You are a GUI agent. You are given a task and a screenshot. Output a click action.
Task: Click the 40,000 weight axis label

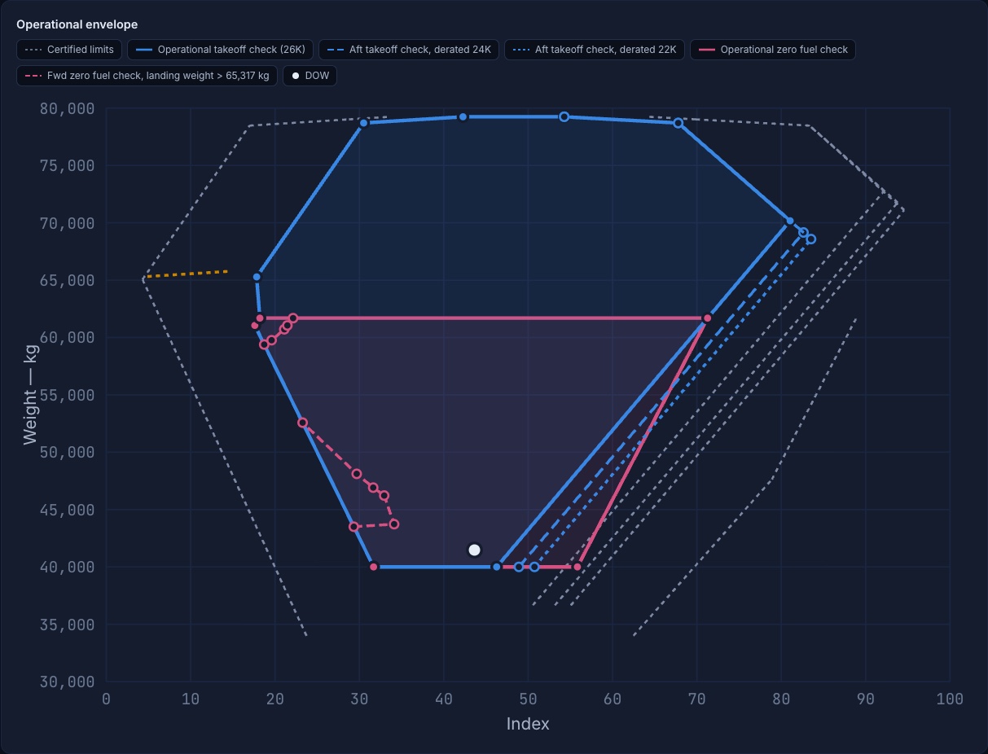pyautogui.click(x=68, y=567)
